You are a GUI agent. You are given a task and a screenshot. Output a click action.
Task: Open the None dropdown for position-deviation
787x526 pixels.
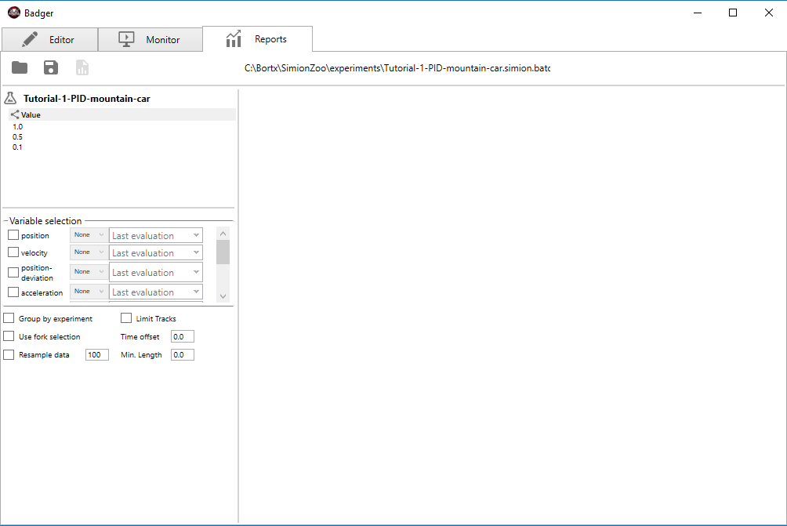coord(89,271)
